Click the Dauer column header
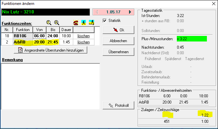 pos(66,30)
